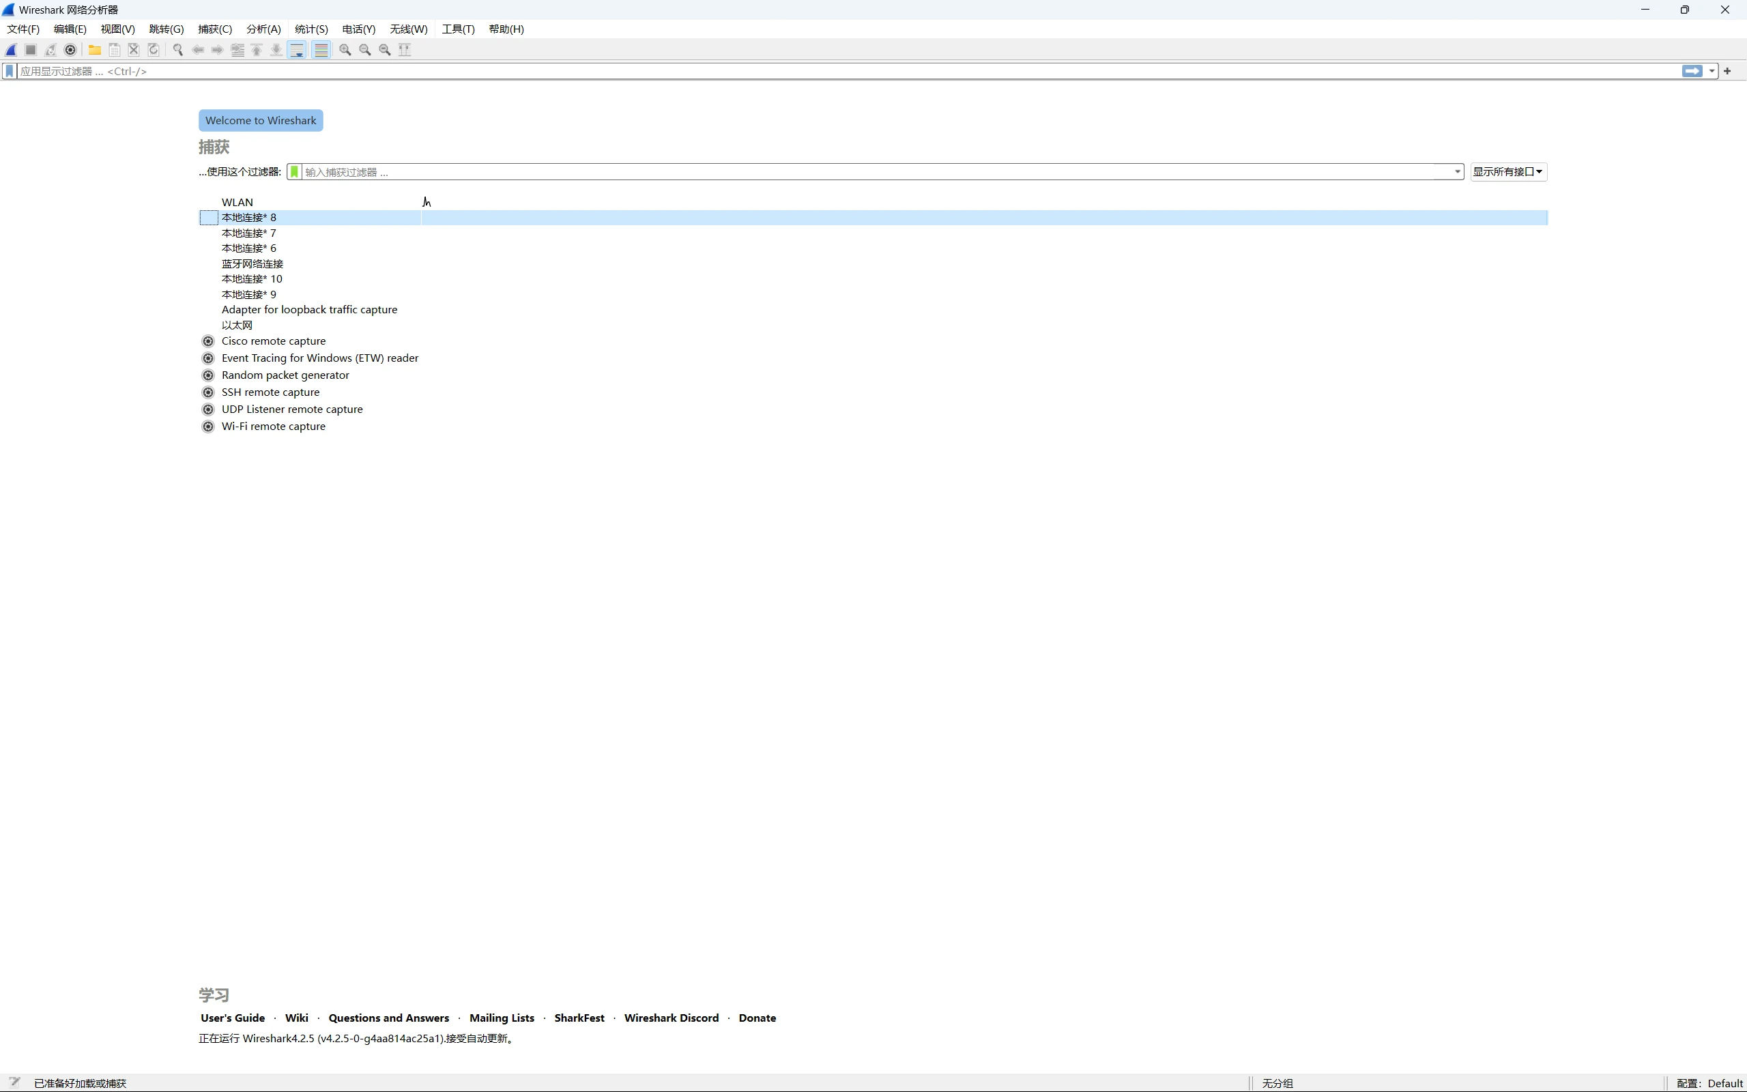The width and height of the screenshot is (1747, 1092).
Task: Open the Wiki link
Action: pos(297,1018)
